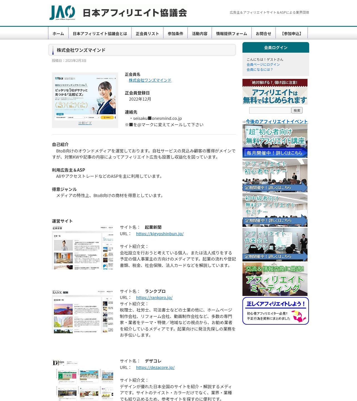This screenshot has width=357, height=401.
Task: Click the 起業新聞 site screenshot
Action: [83, 247]
